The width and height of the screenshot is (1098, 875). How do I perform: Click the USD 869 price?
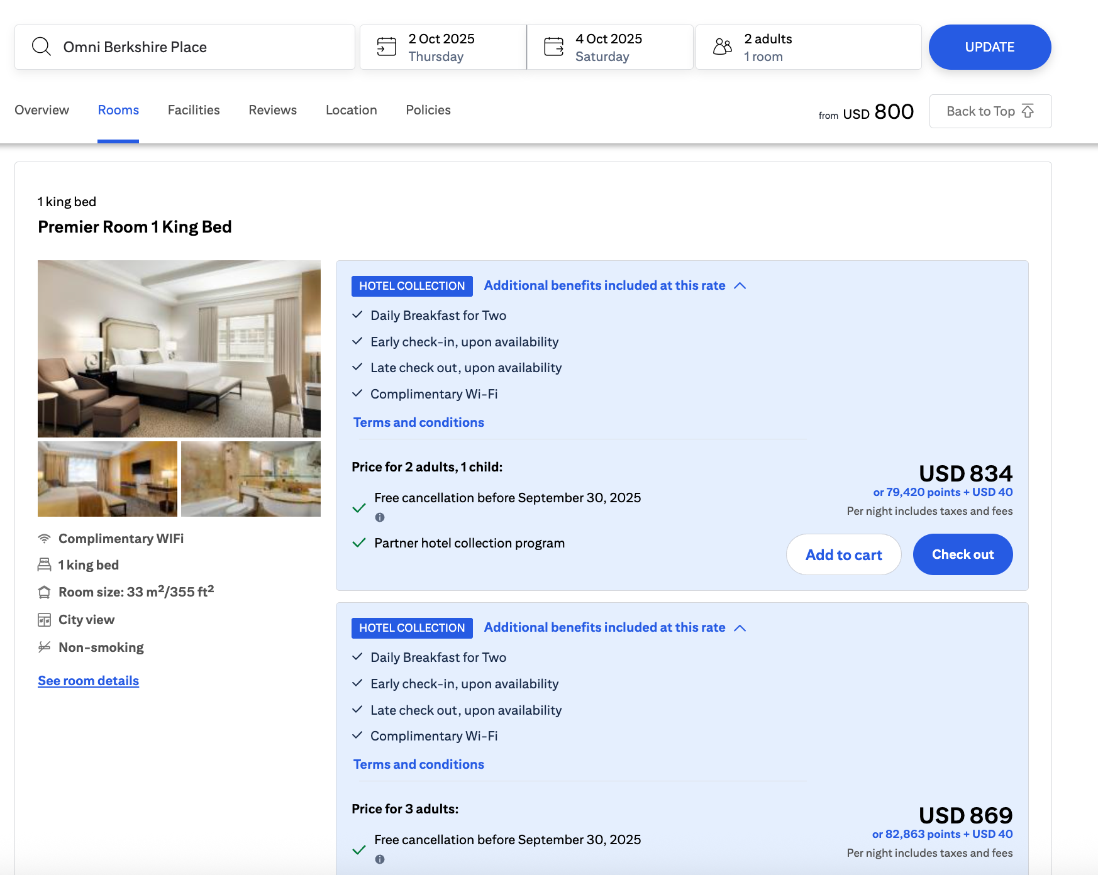point(965,815)
